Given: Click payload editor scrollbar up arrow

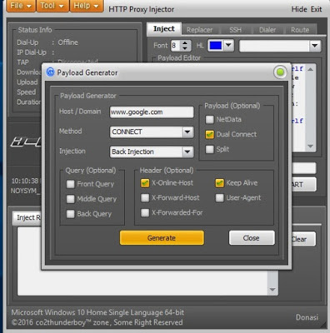Looking at the screenshot, I should [311, 69].
